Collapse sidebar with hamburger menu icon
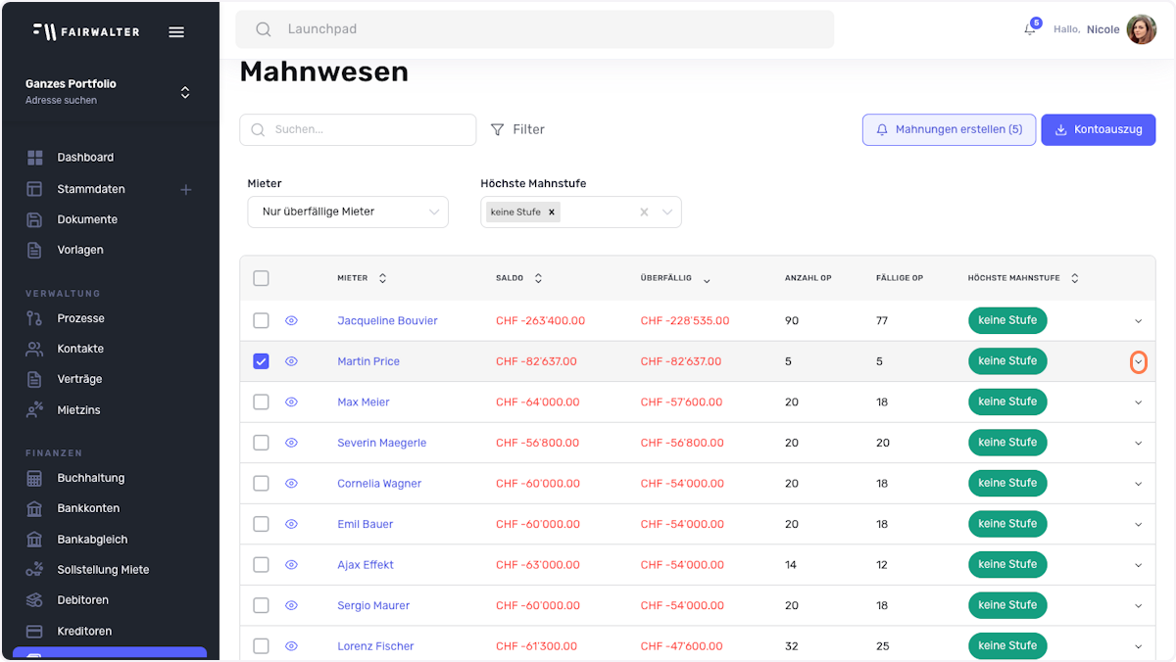 pyautogui.click(x=176, y=31)
